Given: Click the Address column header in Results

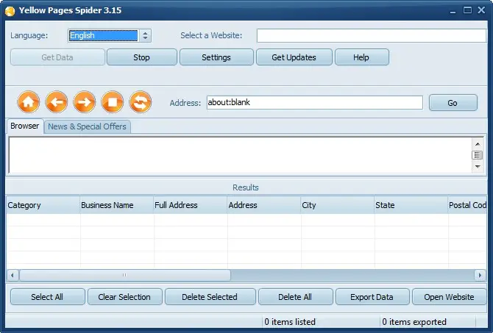Looking at the screenshot, I should click(x=264, y=205).
